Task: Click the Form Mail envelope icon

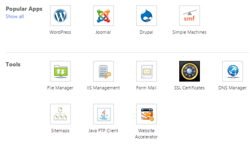Action: pos(146,71)
